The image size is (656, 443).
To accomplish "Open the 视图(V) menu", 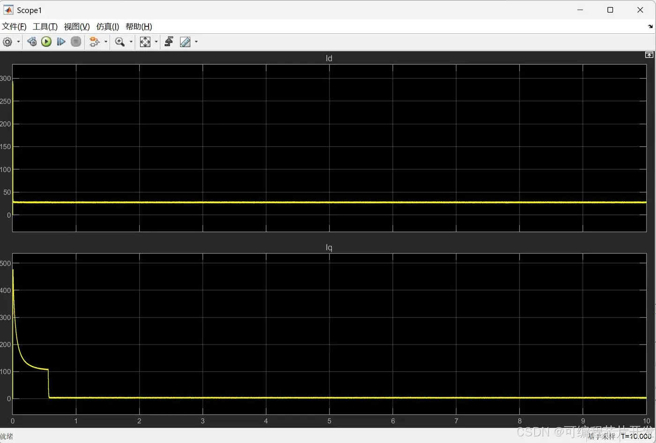I will (77, 27).
